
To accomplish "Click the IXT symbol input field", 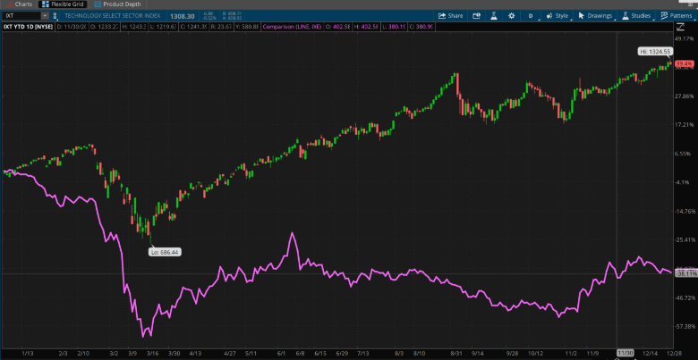I will click(x=22, y=15).
